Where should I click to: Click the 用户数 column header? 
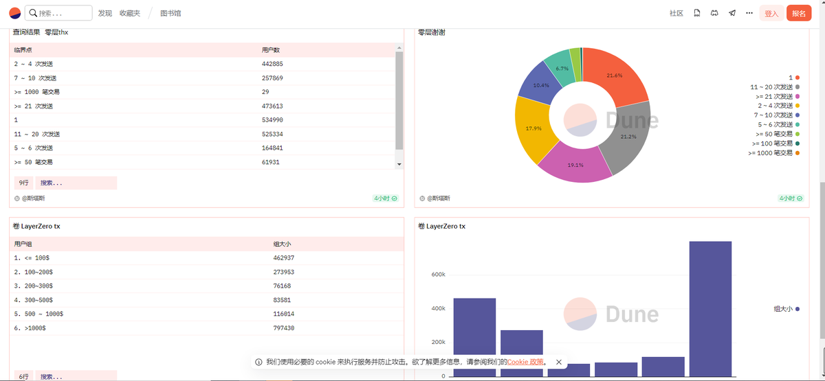(271, 50)
